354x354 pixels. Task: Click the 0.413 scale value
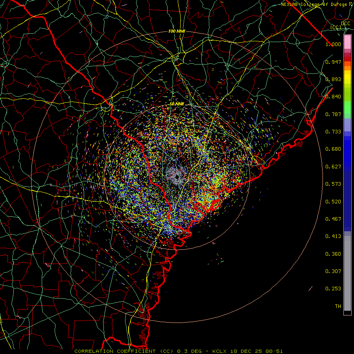pyautogui.click(x=333, y=236)
